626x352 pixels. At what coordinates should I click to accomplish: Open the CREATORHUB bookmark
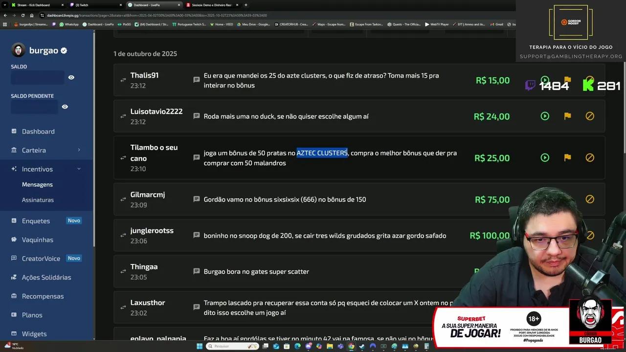[x=291, y=24]
